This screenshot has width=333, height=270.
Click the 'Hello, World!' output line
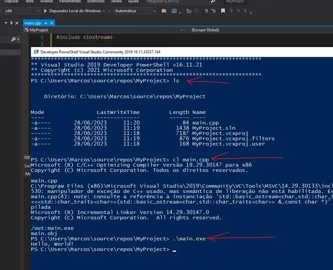tap(52, 244)
